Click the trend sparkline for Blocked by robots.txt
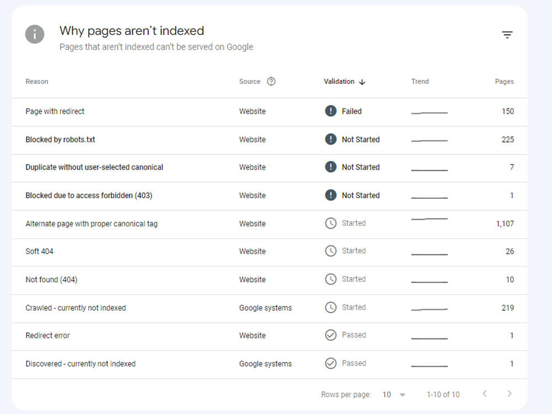 (429, 140)
